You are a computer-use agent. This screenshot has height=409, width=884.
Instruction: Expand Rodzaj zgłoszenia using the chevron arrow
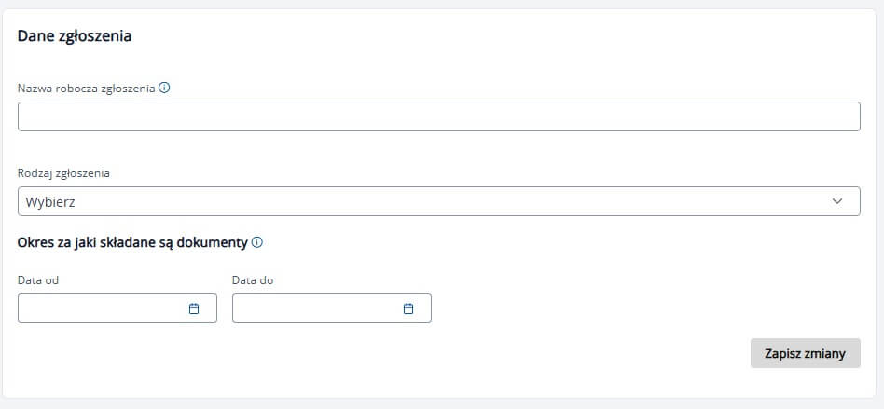(837, 201)
